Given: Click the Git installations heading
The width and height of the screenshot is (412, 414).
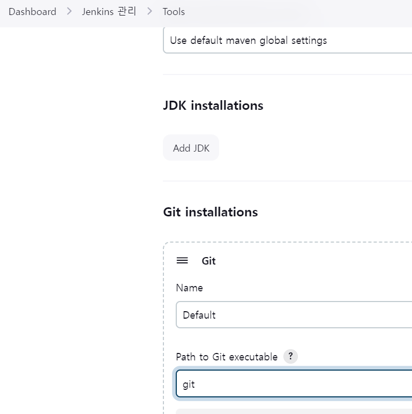Looking at the screenshot, I should pos(211,212).
